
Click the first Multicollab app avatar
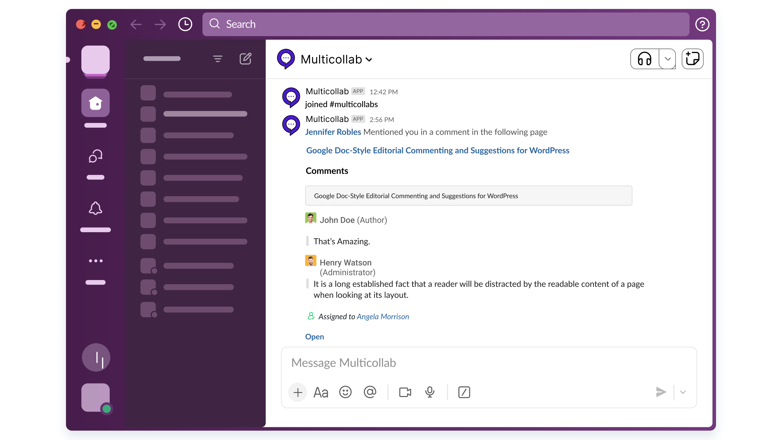tap(291, 98)
